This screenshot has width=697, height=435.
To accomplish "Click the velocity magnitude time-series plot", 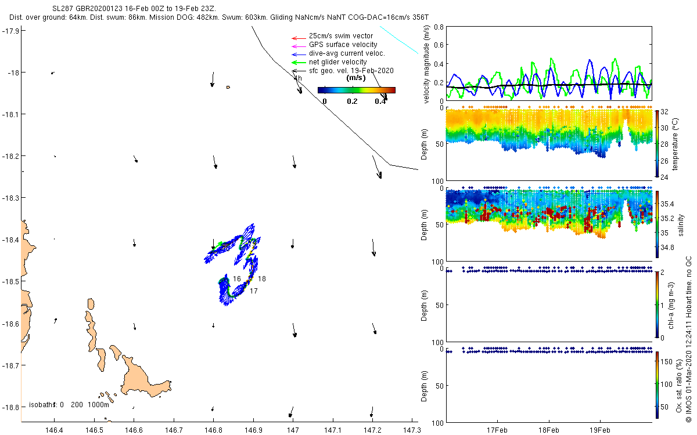I will click(x=549, y=64).
